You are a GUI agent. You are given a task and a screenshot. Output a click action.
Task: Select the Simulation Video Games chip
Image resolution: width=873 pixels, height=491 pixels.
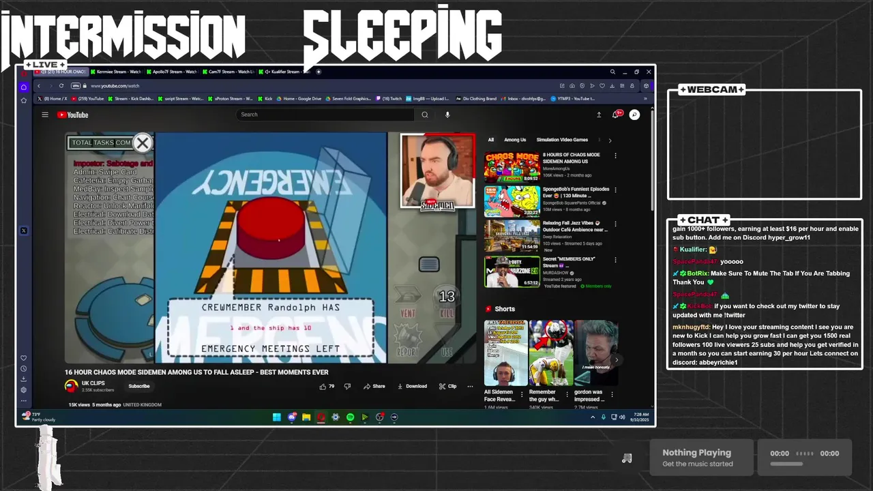[562, 140]
